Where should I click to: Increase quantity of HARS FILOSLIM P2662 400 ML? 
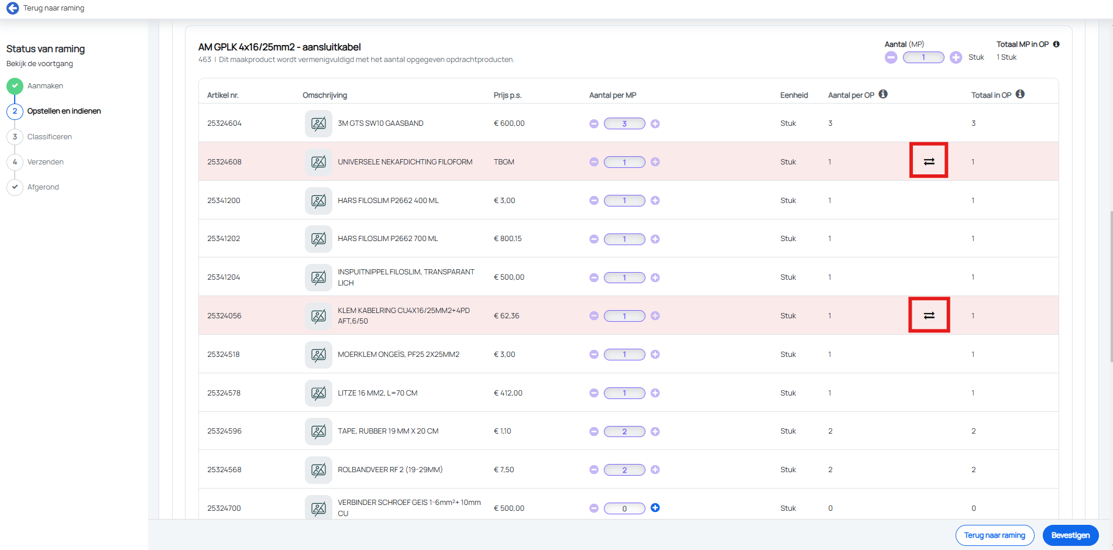point(655,201)
